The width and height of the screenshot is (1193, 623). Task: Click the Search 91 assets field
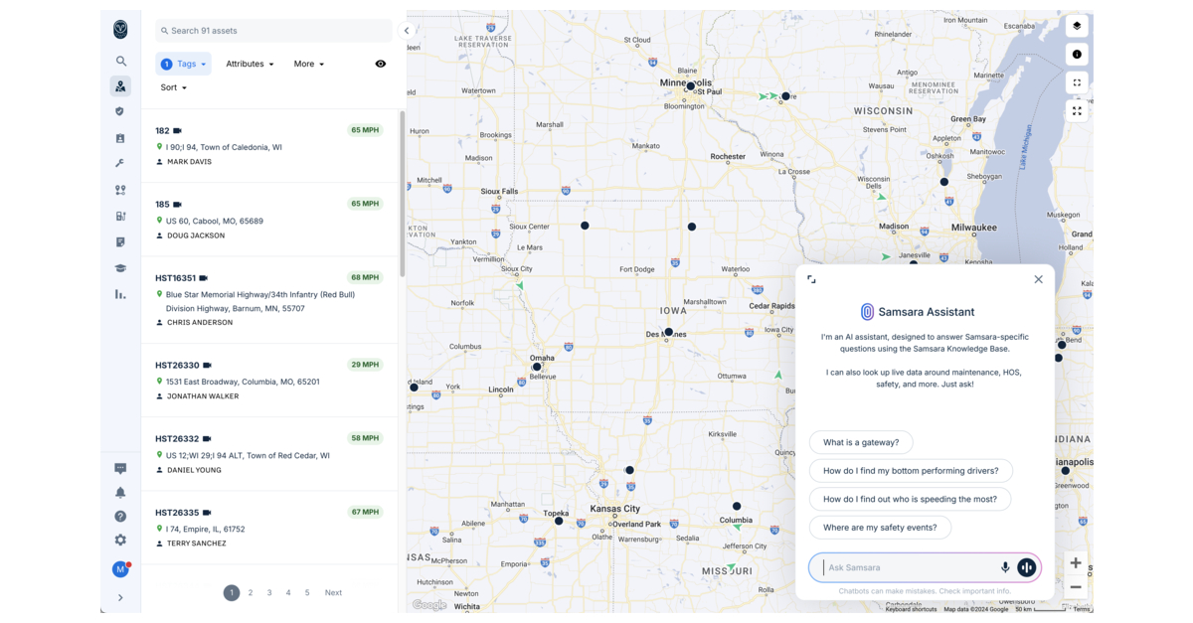[273, 31]
